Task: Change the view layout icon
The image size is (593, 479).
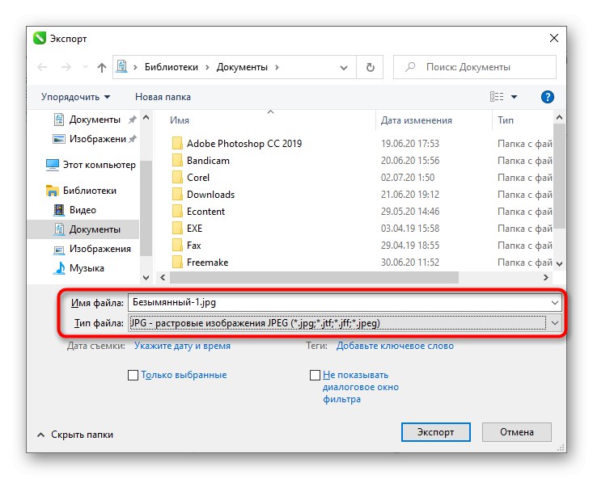Action: coord(497,97)
